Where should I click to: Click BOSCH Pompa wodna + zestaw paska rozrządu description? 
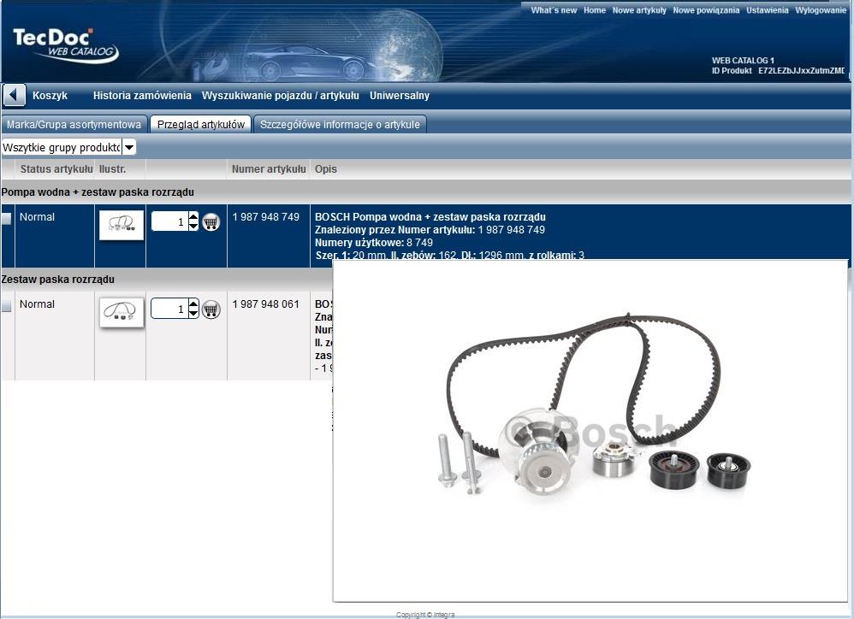point(430,217)
